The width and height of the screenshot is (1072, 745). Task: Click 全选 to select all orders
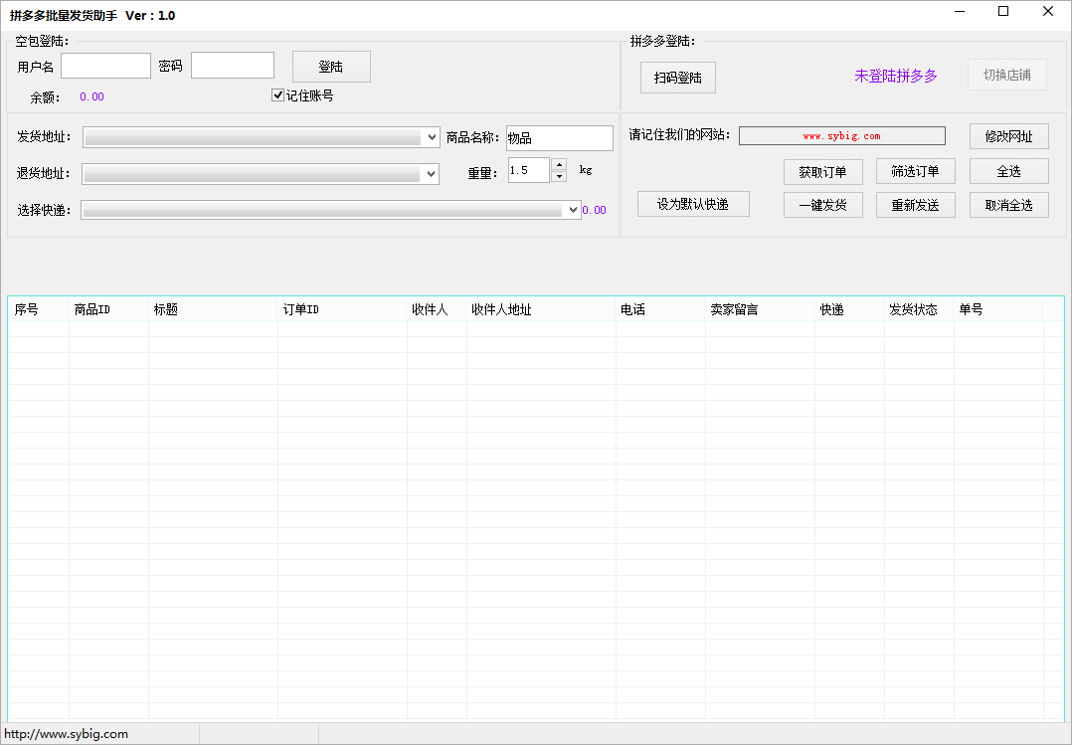point(1008,170)
